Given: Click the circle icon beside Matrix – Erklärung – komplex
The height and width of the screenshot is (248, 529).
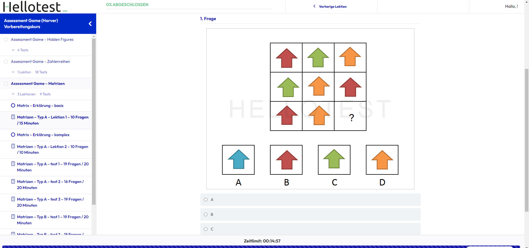Looking at the screenshot, I should pos(13,135).
